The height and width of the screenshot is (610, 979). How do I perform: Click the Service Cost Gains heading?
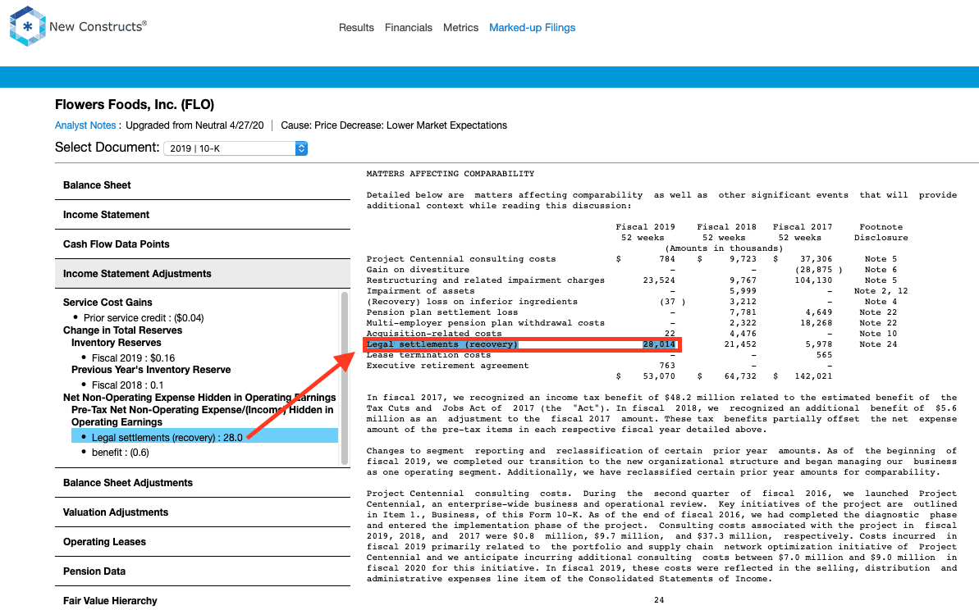pos(108,303)
